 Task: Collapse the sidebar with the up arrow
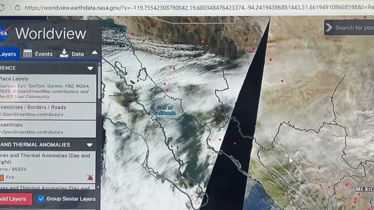coord(94,53)
